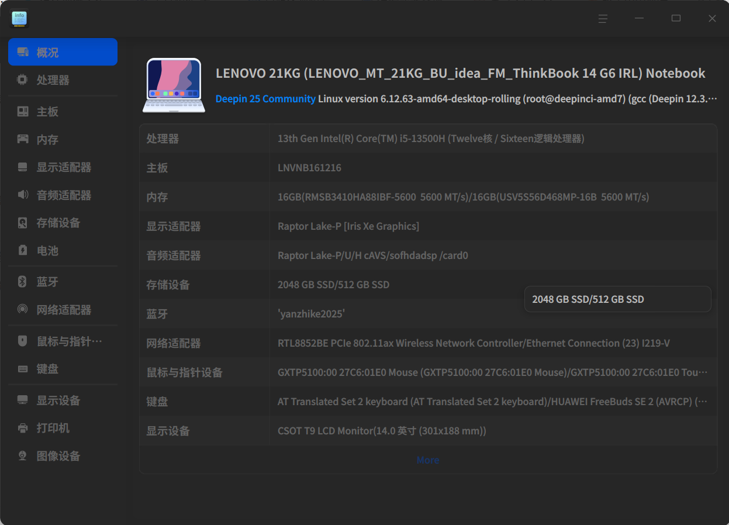Viewport: 729px width, 525px height.
Task: Open 鼠标与指针 devices in the sidebar
Action: click(x=63, y=341)
